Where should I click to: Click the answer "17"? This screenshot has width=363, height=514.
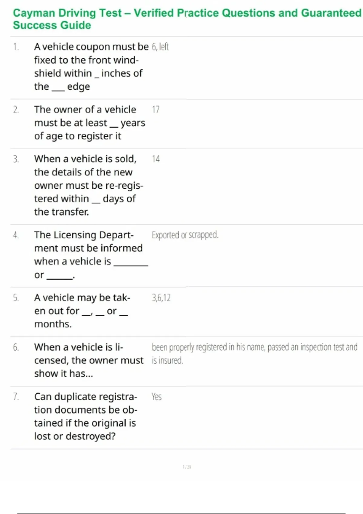pyautogui.click(x=156, y=109)
